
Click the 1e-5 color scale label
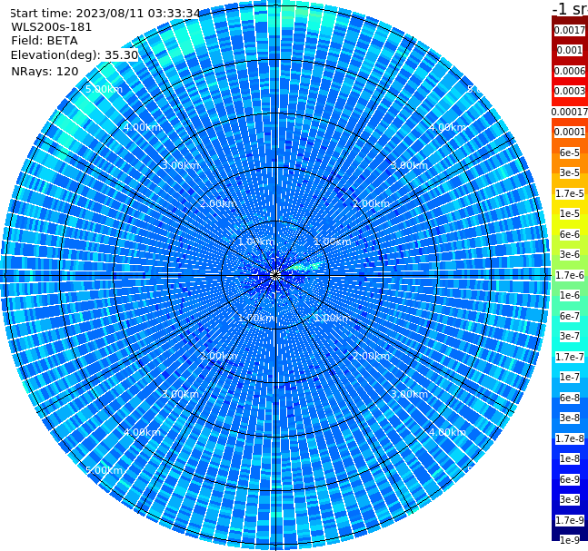pyautogui.click(x=570, y=213)
